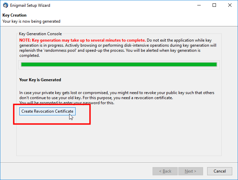Click the Next > button
Screen dimensions: 238x180
[191, 171]
